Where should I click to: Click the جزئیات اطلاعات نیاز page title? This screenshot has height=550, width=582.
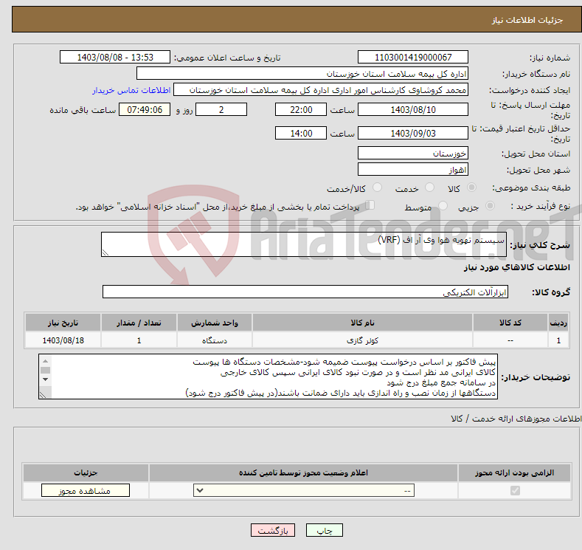pyautogui.click(x=527, y=20)
